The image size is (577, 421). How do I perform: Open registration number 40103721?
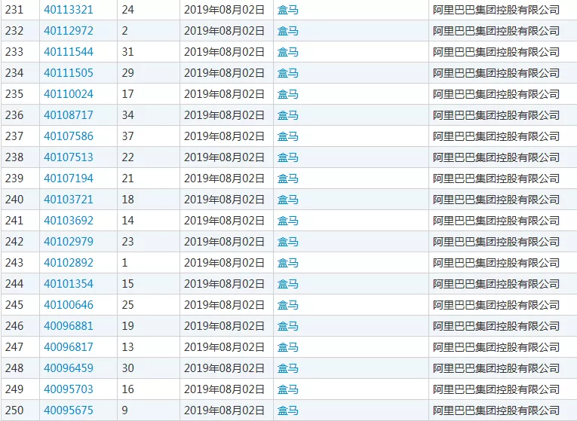click(69, 200)
